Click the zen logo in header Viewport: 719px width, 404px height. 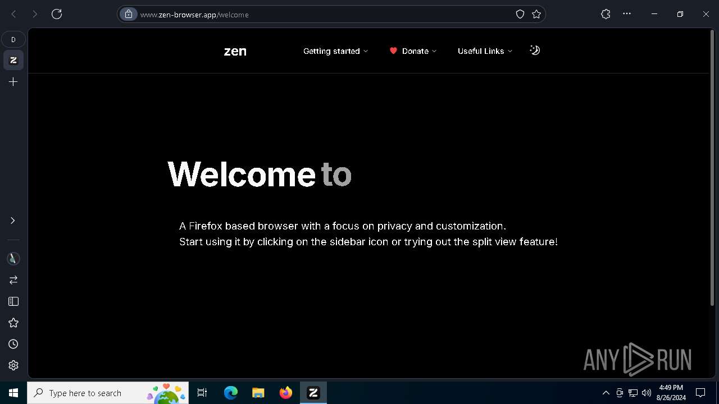tap(235, 51)
